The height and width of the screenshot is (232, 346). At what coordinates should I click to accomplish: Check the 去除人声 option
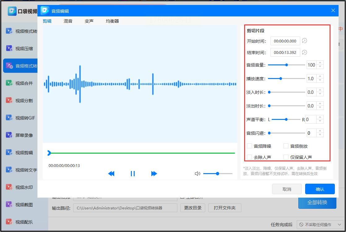coord(249,157)
